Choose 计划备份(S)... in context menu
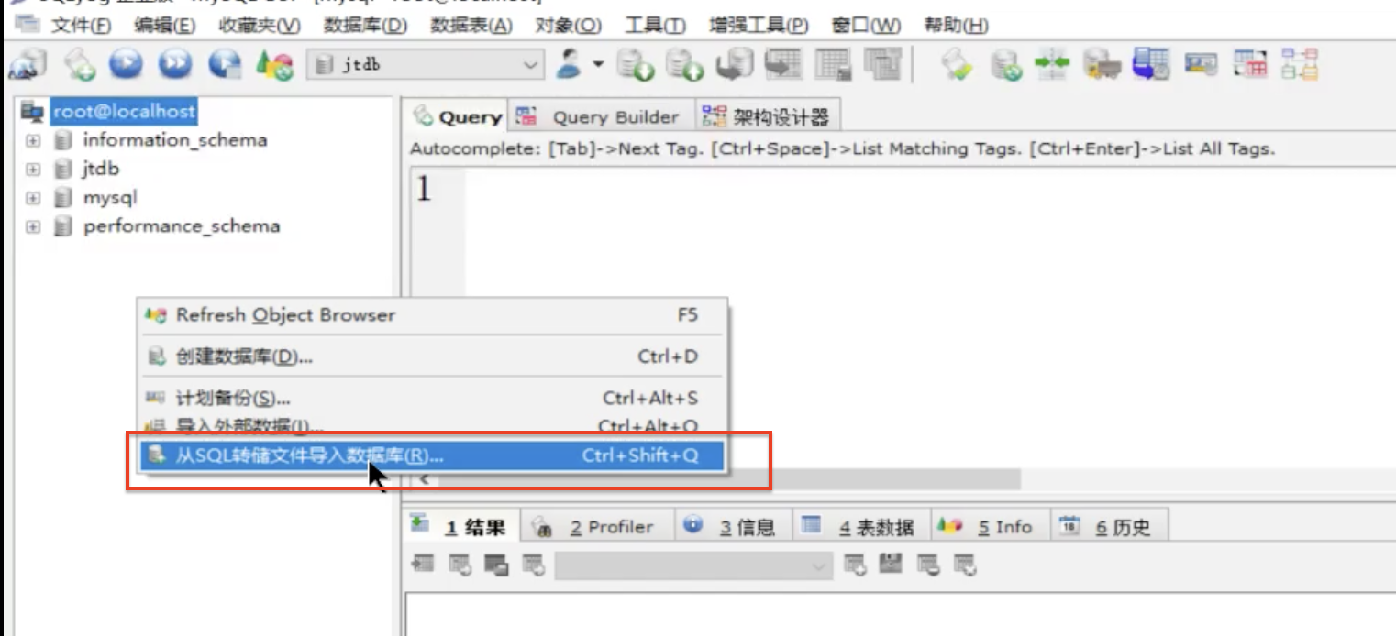The width and height of the screenshot is (1396, 636). tap(432, 399)
